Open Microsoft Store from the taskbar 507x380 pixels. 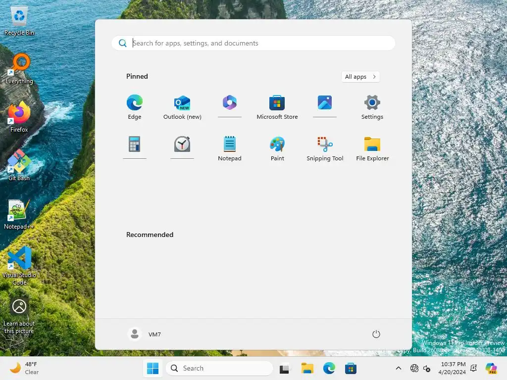(351, 368)
